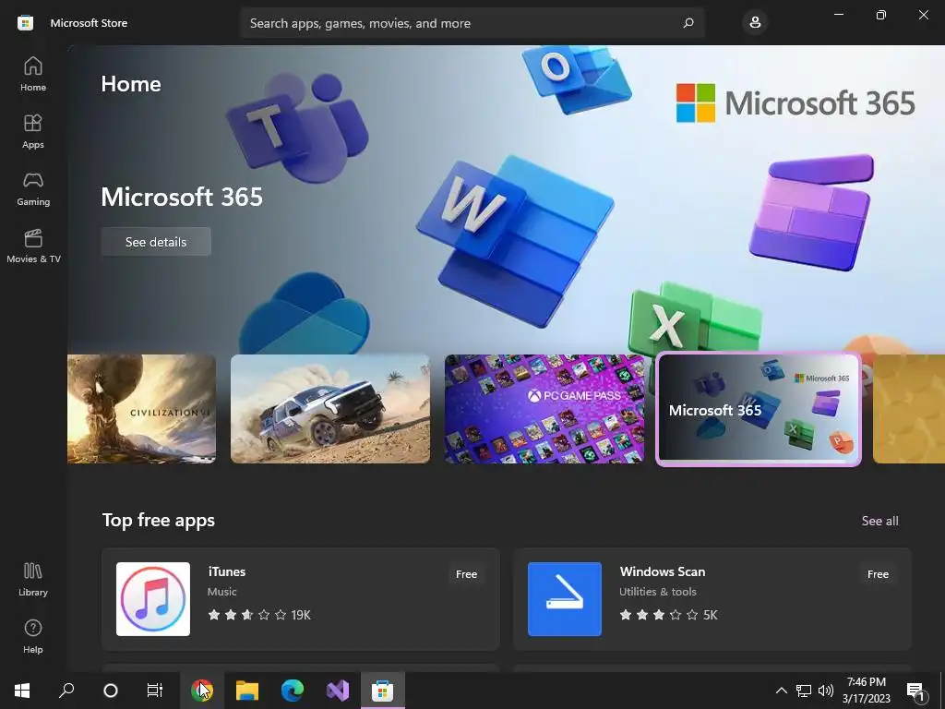Click the iTunes app title

pos(227,571)
